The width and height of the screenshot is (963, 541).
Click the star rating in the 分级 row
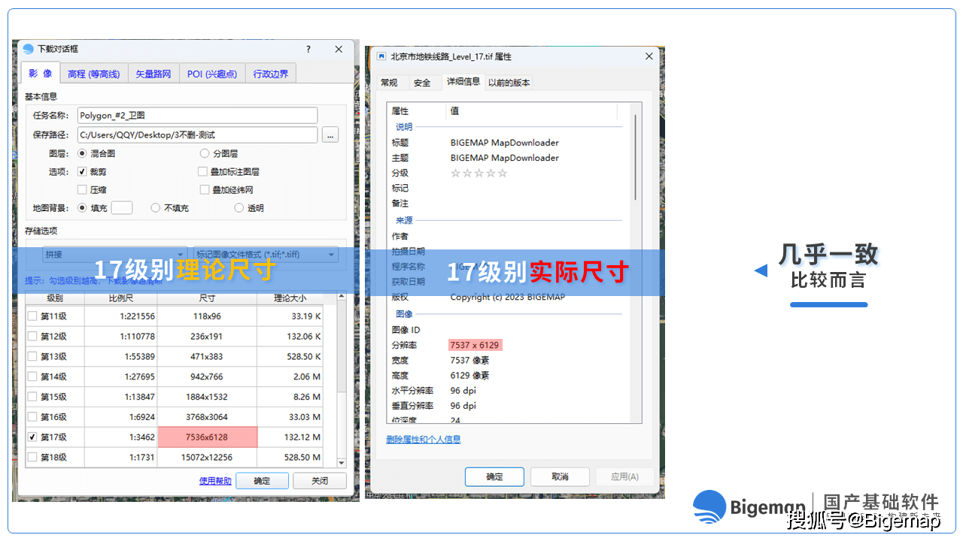[478, 173]
